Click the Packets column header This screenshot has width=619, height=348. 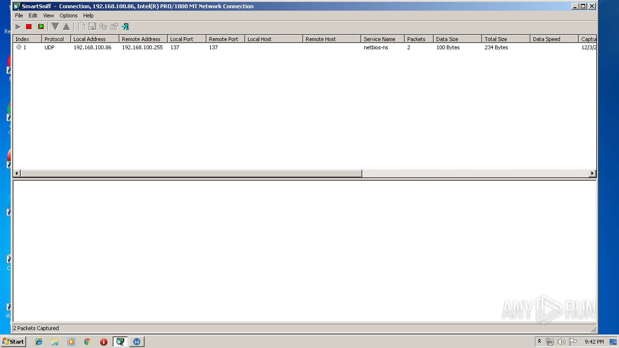tap(419, 39)
